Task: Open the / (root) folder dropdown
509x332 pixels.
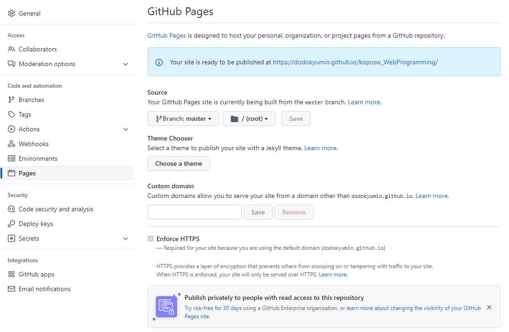Action: coord(249,118)
